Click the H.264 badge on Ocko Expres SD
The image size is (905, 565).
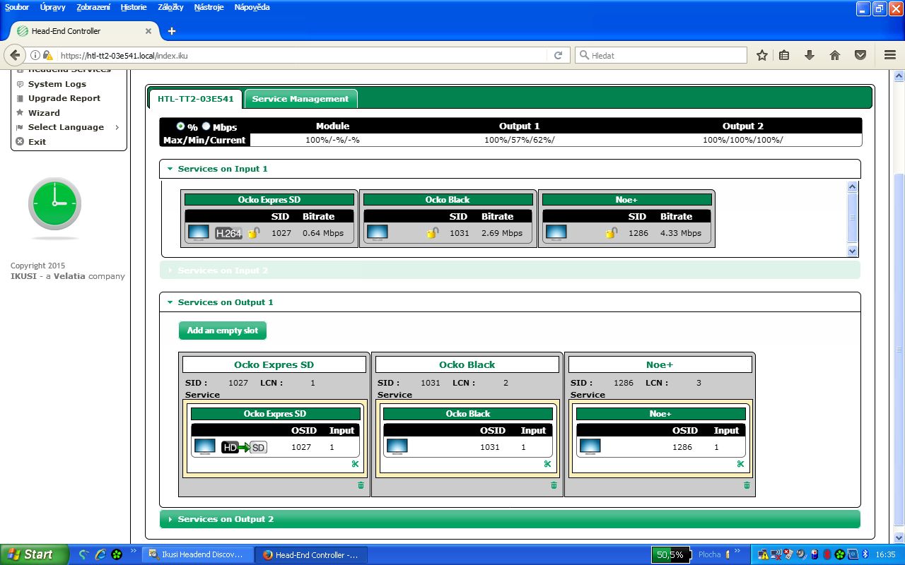tap(228, 233)
